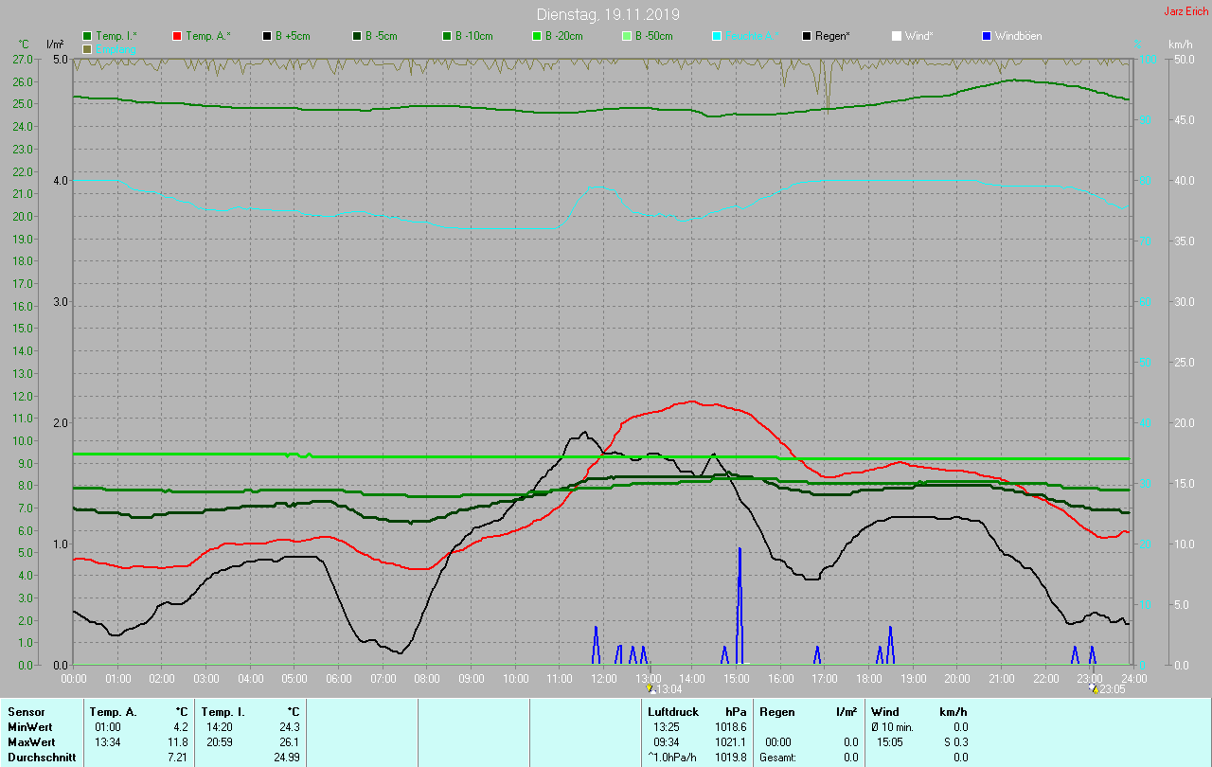The height and width of the screenshot is (767, 1212).
Task: Toggle the B -10cm legend entry
Action: tap(447, 36)
